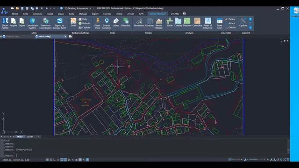Select the Centroids analysis tool
This screenshot has height=168, width=299.
pos(197,22)
